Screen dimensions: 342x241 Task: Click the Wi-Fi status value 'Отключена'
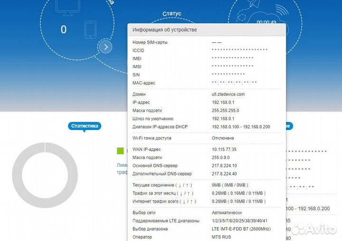223,138
